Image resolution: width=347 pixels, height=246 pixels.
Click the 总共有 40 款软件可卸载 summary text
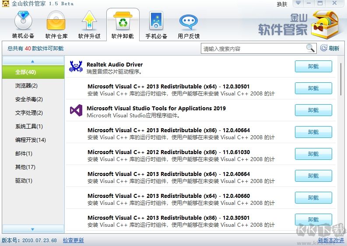click(x=35, y=48)
